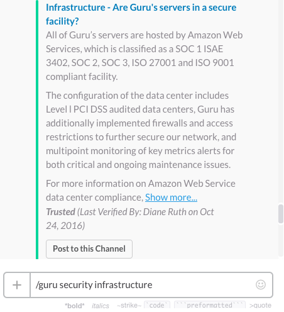Click the ```preformatted``` formatting hint
This screenshot has height=312, width=284.
tap(210, 305)
